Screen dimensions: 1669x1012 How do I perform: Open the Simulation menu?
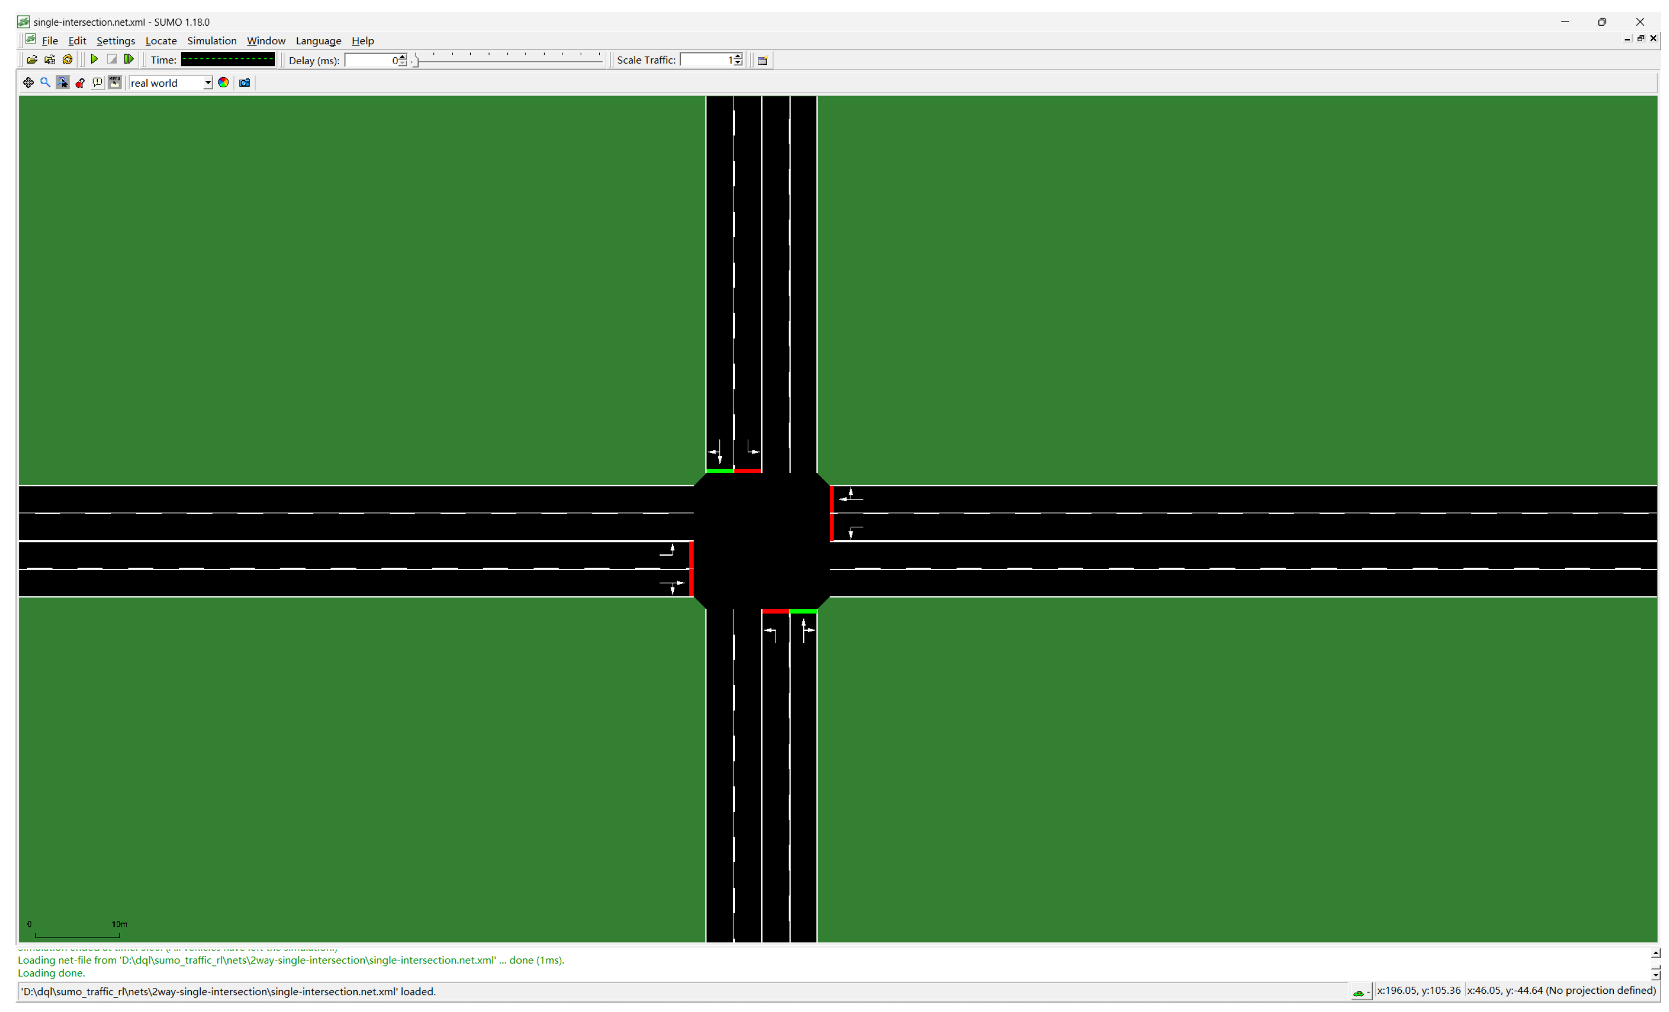[212, 41]
